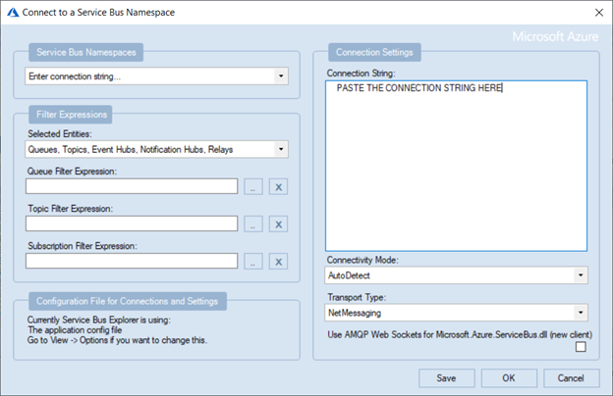This screenshot has width=613, height=396.
Task: Click the Azure logo in title bar
Action: 13,13
